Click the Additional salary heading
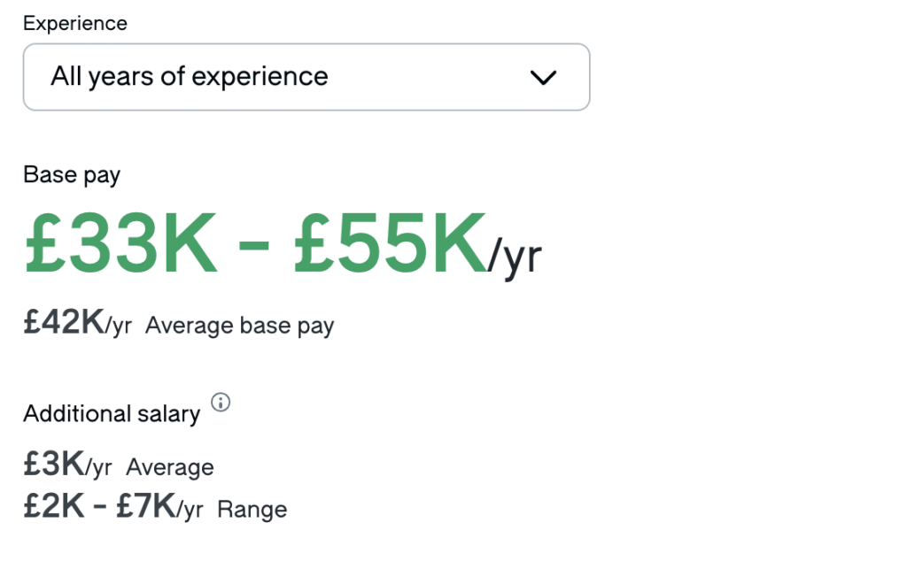Screen dimensions: 907x561 [x=112, y=414]
